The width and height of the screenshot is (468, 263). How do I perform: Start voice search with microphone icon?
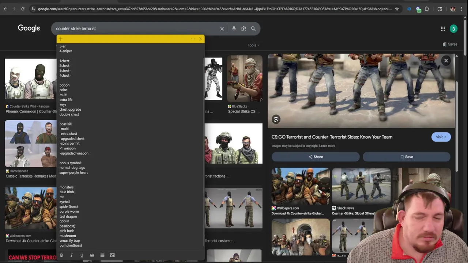click(x=234, y=28)
